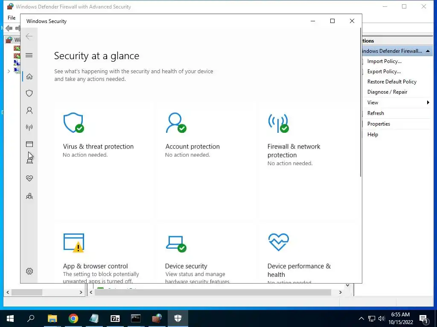Click right arrow of left pane scrollbar
Image resolution: width=437 pixels, height=327 pixels.
pos(81,292)
